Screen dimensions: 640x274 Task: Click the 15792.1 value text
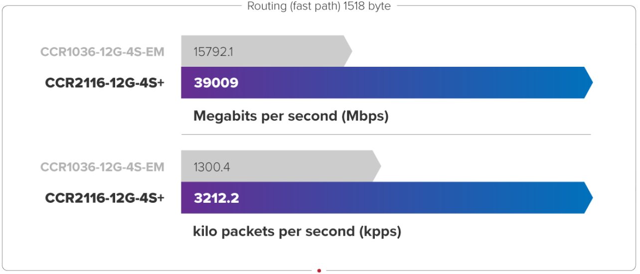point(213,51)
